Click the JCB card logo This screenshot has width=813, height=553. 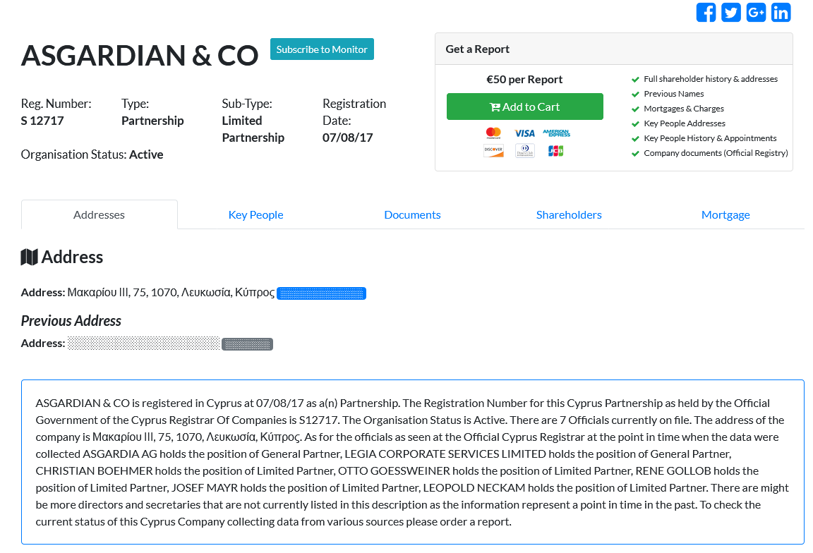(555, 150)
